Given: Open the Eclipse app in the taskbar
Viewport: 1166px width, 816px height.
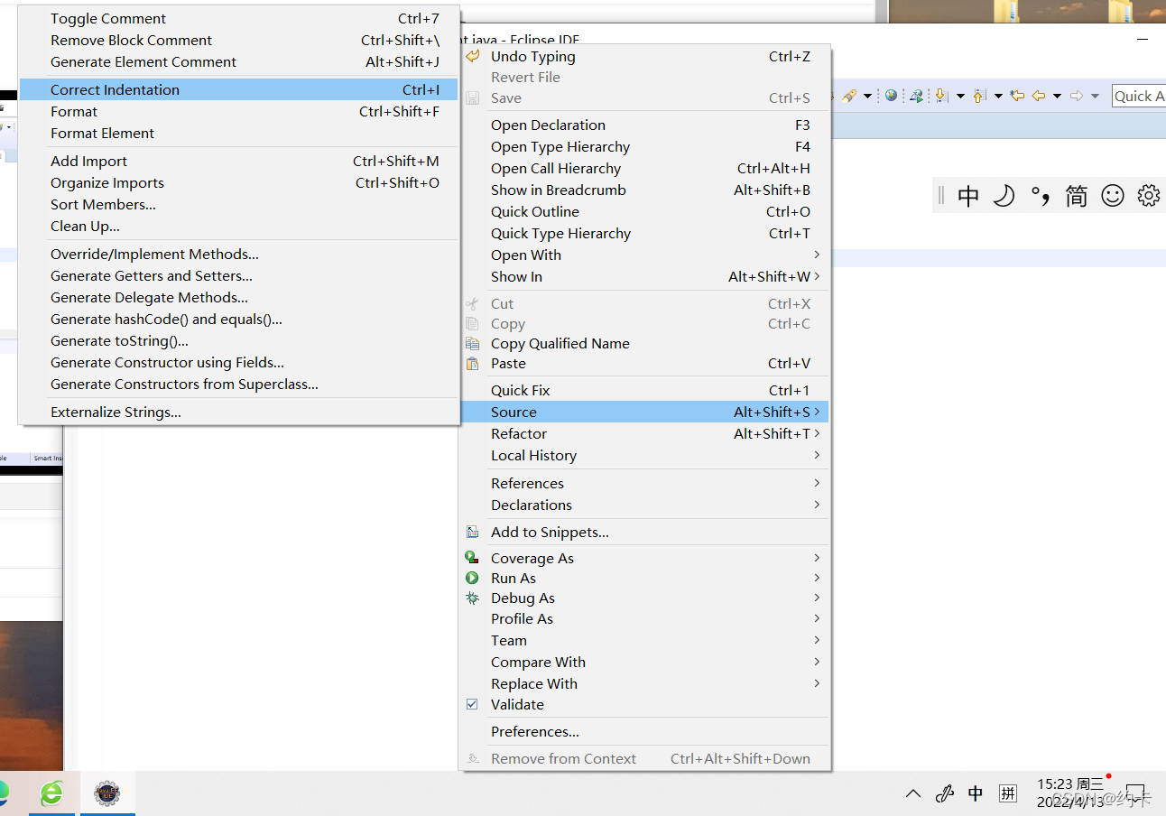Looking at the screenshot, I should click(x=108, y=794).
